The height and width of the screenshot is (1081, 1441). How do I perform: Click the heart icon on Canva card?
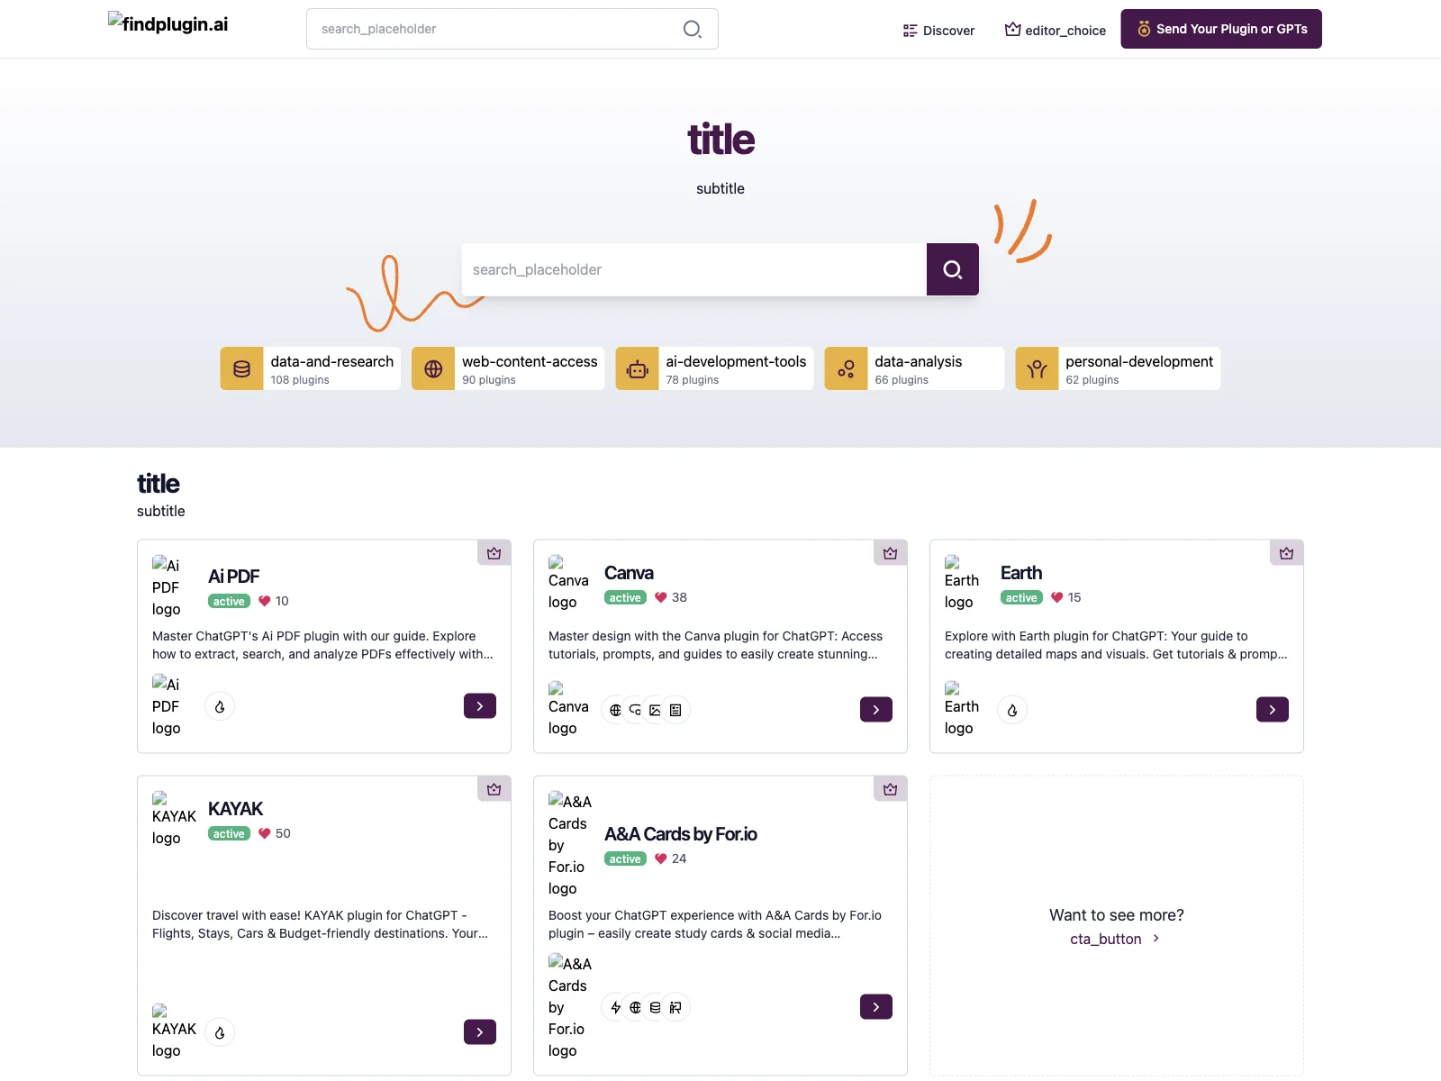[x=661, y=597]
